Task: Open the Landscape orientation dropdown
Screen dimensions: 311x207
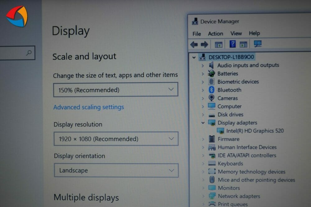Action: click(116, 170)
